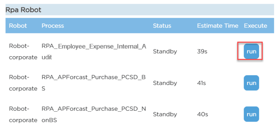Select Standby status of Employee Expense row

click(165, 52)
